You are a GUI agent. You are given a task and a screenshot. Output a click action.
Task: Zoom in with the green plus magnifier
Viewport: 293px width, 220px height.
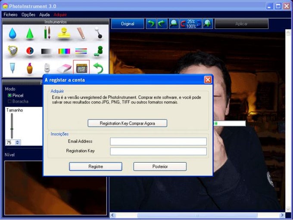click(x=208, y=24)
